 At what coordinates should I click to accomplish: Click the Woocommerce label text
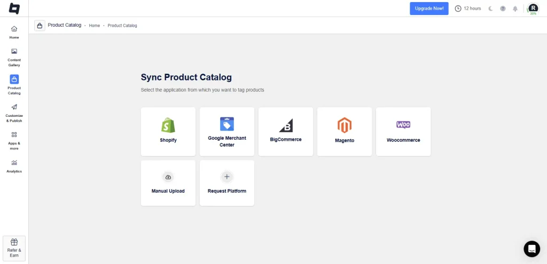point(403,140)
